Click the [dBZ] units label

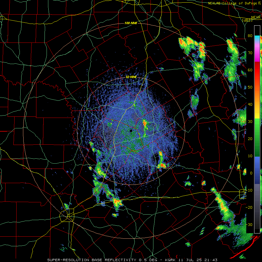pyautogui.click(x=247, y=20)
